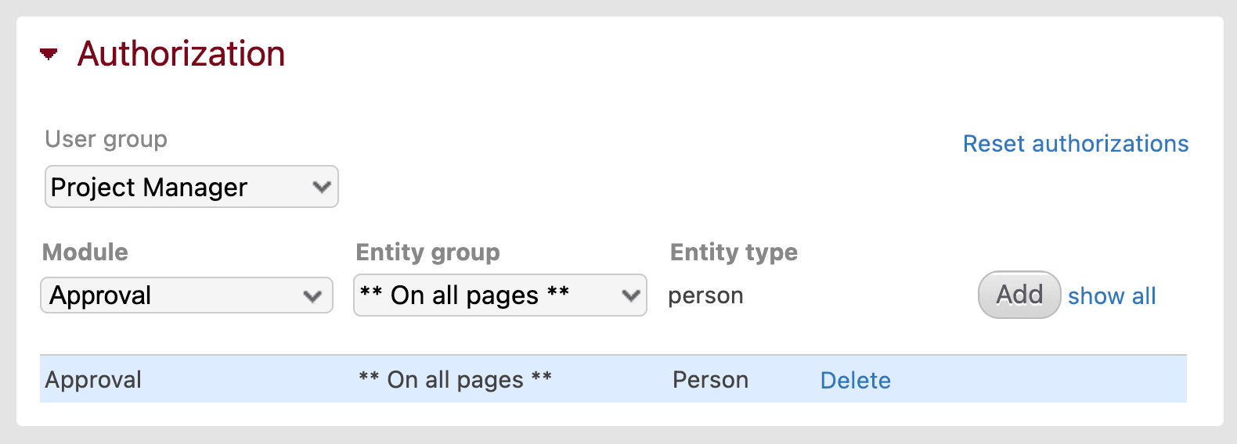Viewport: 1237px width, 444px height.
Task: Click the 'User group' field label
Action: 106,139
